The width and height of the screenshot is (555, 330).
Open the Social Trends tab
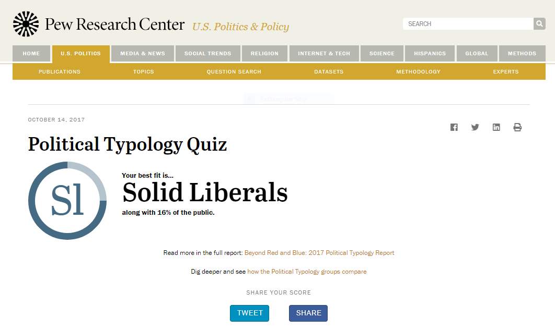[208, 53]
